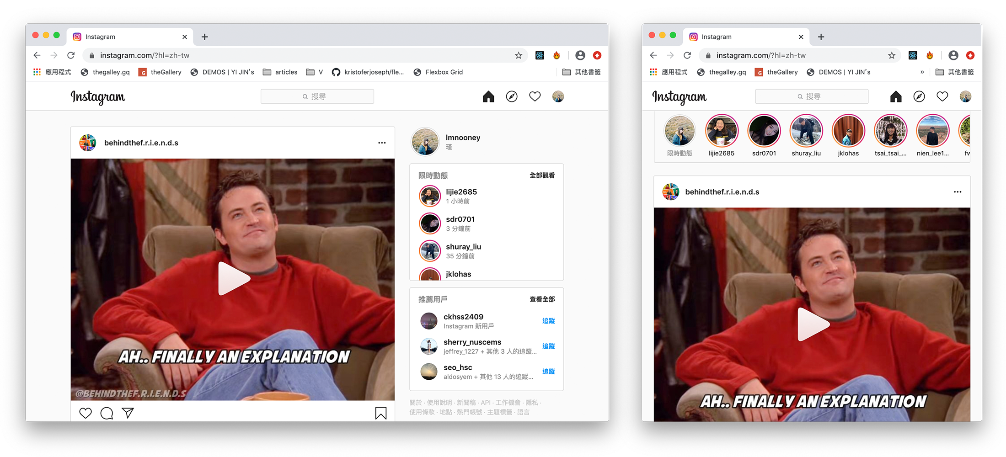Viewport: 1006px width, 457px height.
Task: Click Explore compass icon in right window
Action: tap(919, 96)
